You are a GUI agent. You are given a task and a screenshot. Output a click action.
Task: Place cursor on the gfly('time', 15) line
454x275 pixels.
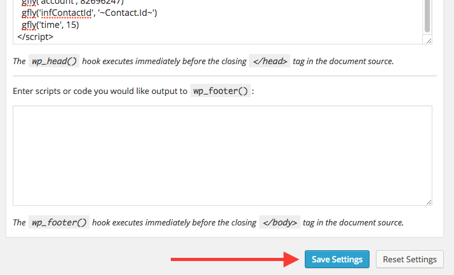50,25
